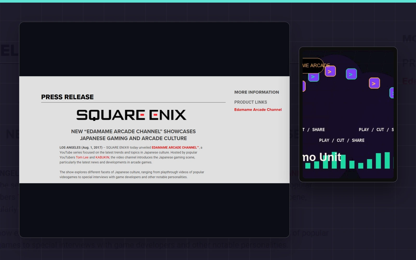
Task: Select the ME ARCADE pill label
Action: tap(316, 66)
